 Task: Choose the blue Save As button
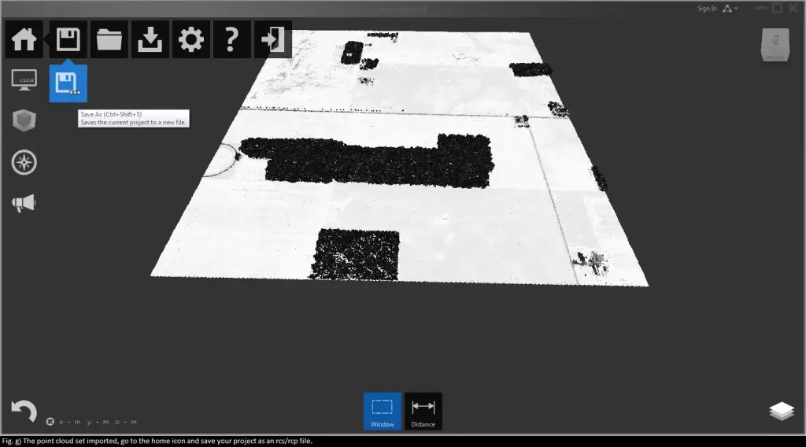tap(68, 83)
